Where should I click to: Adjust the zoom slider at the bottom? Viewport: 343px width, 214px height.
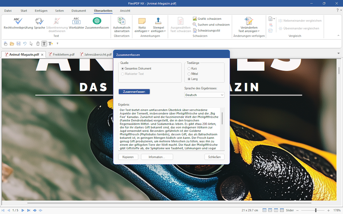(x=315, y=210)
